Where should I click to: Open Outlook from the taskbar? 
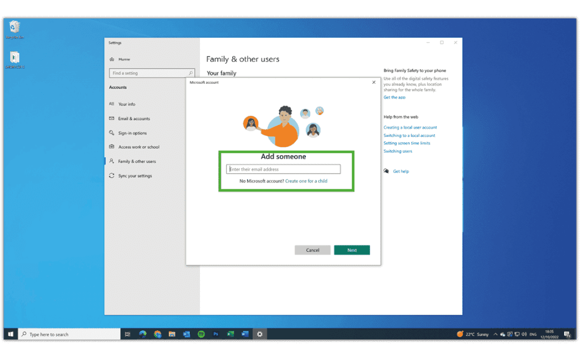(187, 334)
